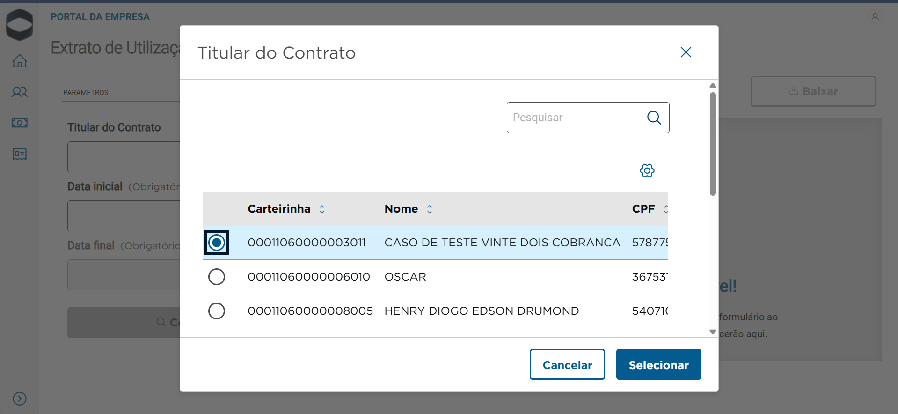Click the home icon in sidebar
898x414 pixels.
tap(20, 61)
